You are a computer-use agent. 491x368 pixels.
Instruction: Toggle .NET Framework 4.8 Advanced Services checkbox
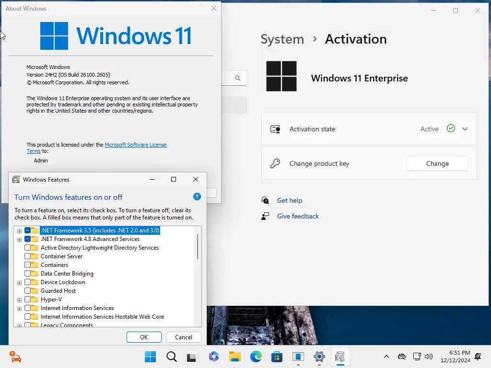click(27, 239)
